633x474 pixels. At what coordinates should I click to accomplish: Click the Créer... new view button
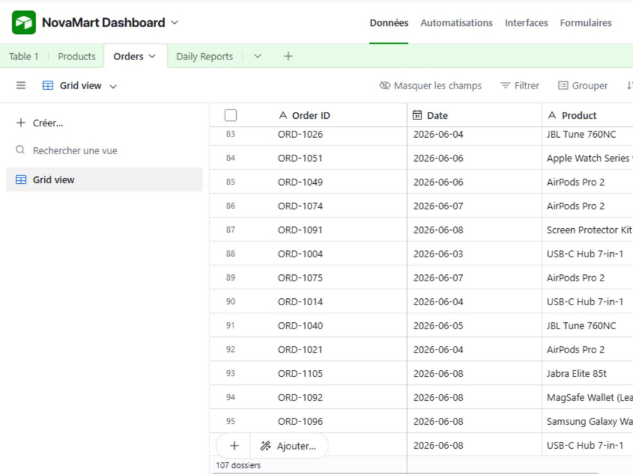point(39,123)
